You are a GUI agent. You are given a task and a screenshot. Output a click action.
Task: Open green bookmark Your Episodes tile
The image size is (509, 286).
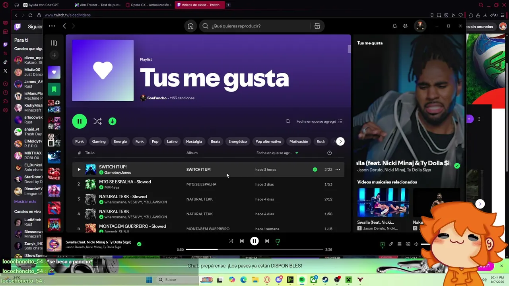[54, 89]
